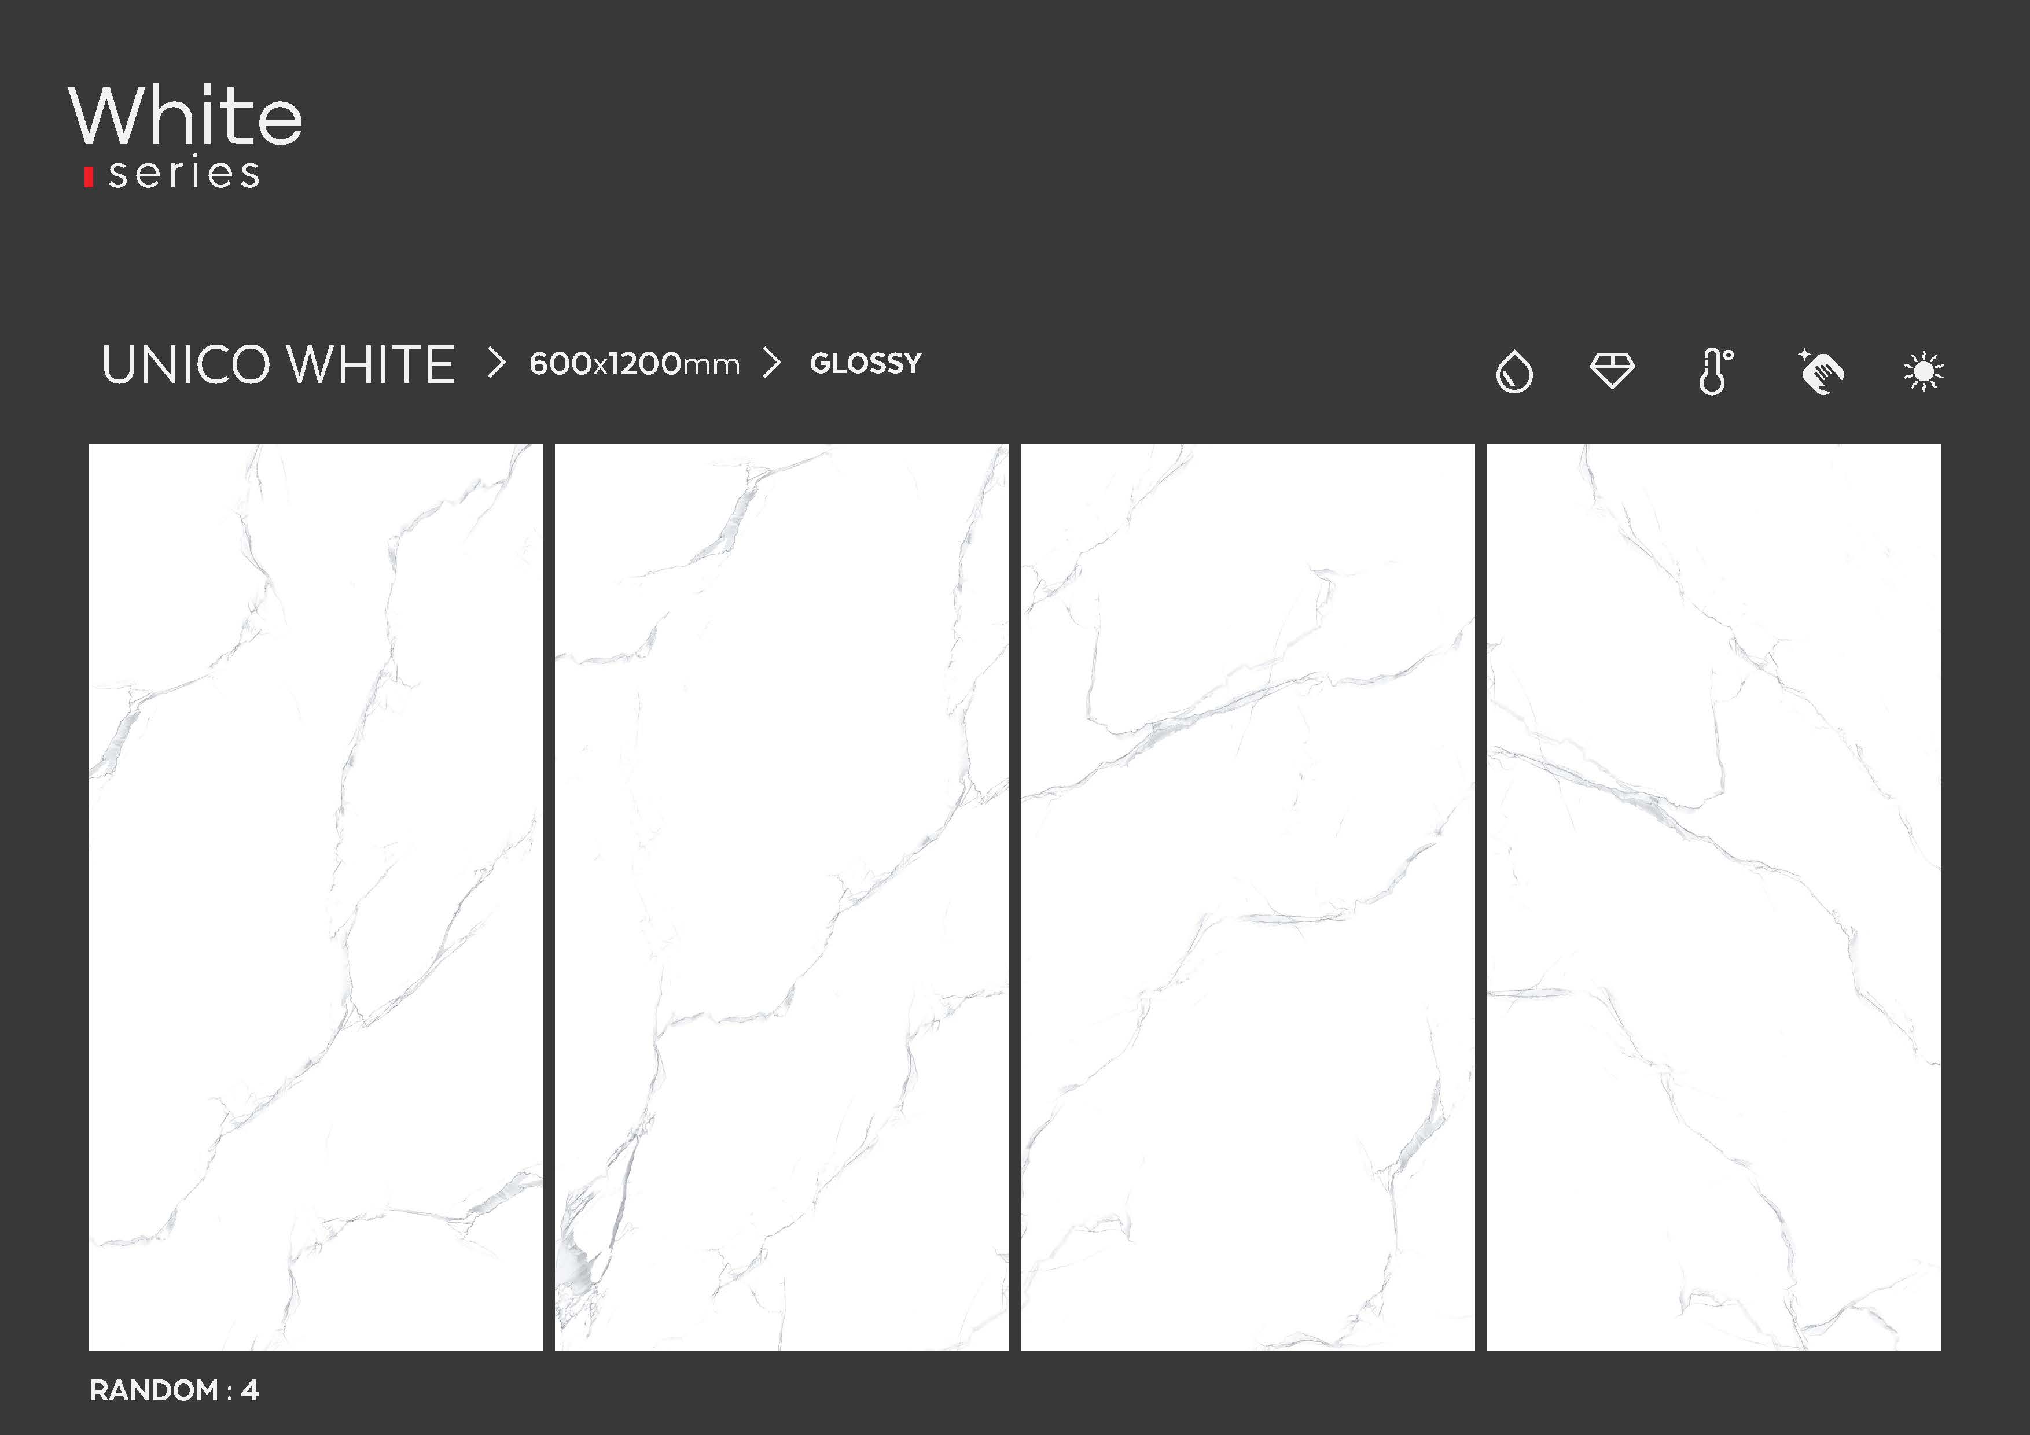The height and width of the screenshot is (1435, 2030).
Task: Open the second tile sample image
Action: pos(782,897)
